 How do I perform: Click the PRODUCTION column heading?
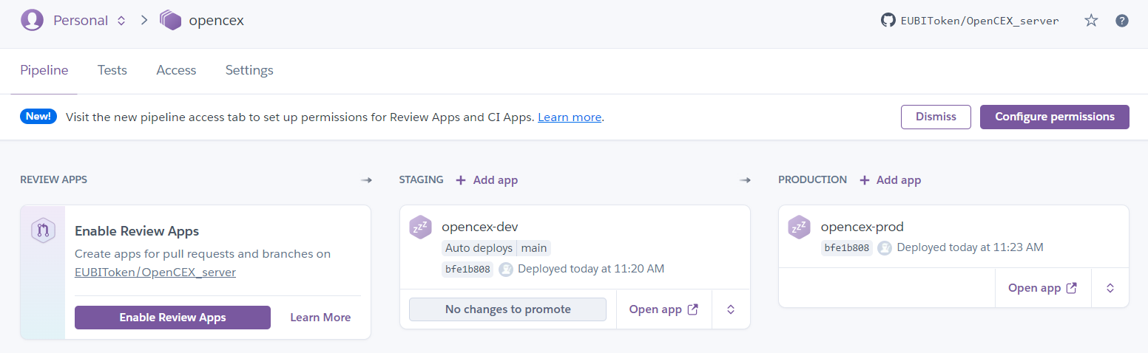[x=813, y=179]
